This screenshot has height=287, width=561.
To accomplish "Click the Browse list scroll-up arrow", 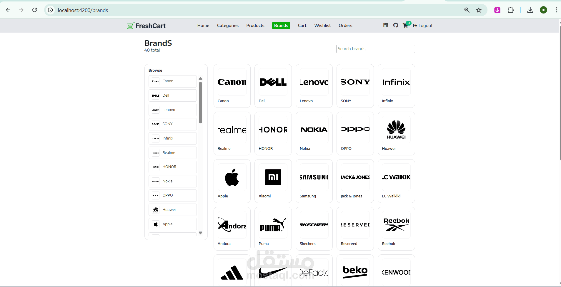I will [x=201, y=78].
